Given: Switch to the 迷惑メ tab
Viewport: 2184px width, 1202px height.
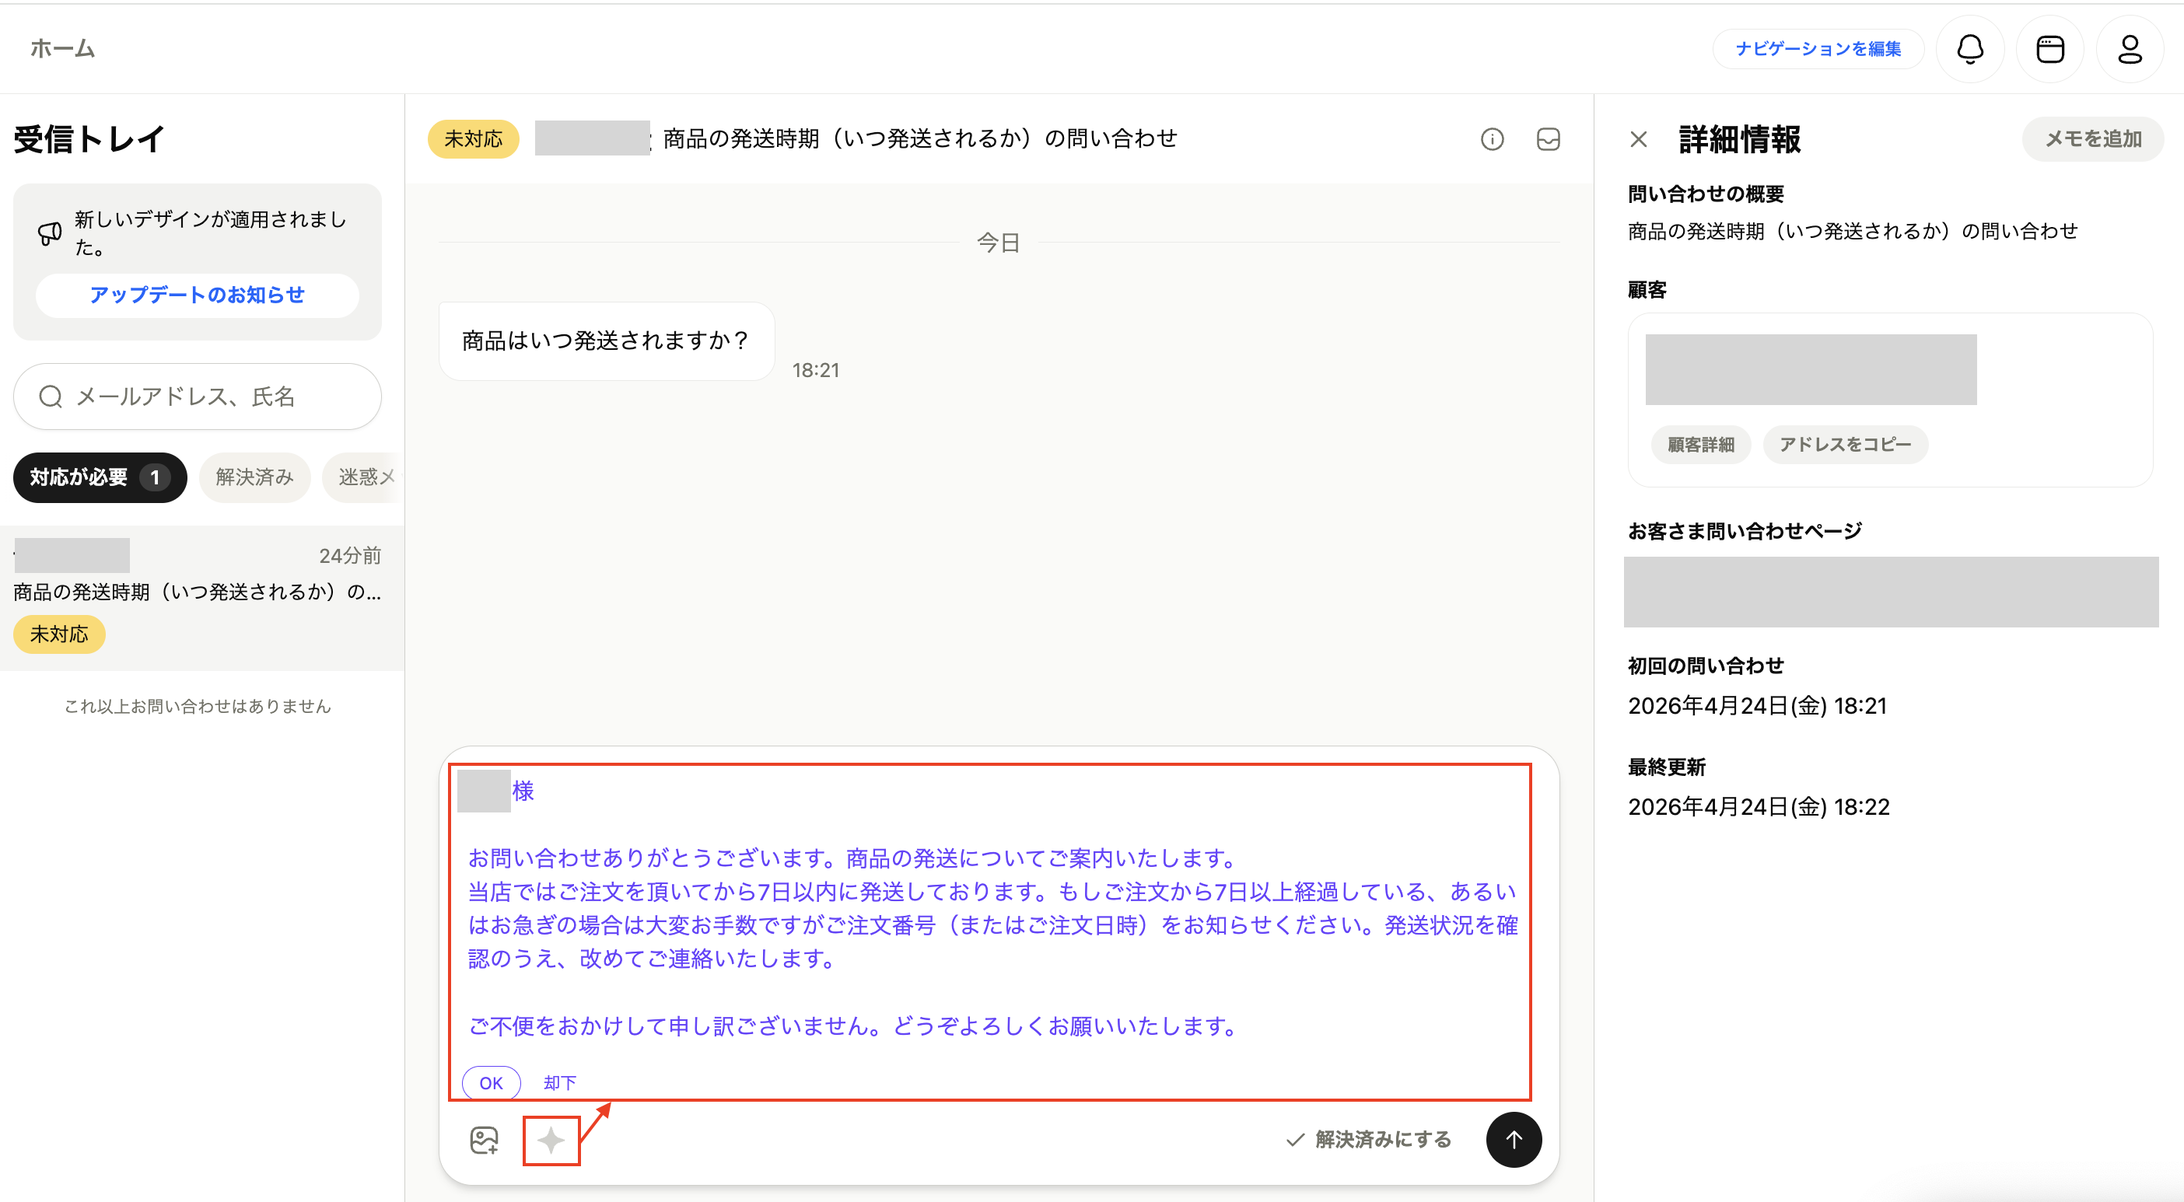Looking at the screenshot, I should pos(365,477).
